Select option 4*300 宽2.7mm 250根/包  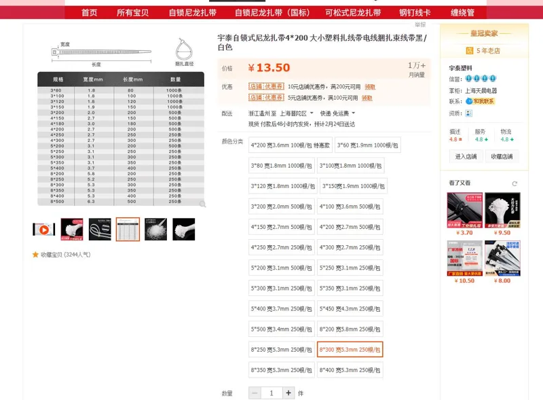350,247
